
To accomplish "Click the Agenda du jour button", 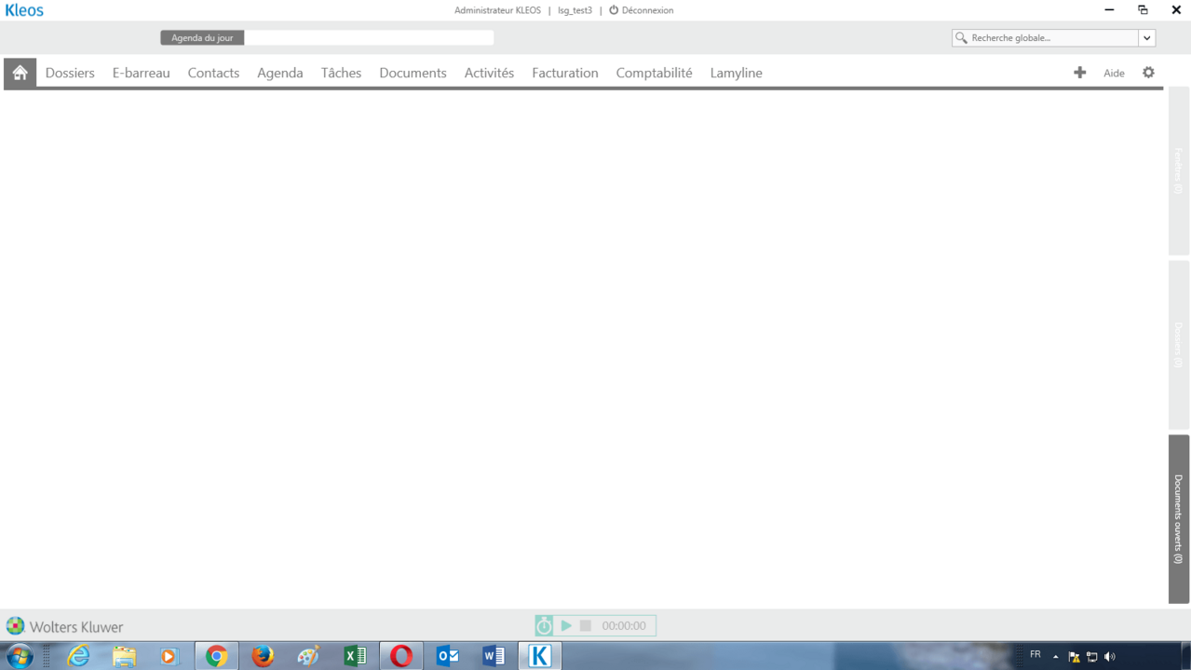I will click(x=202, y=38).
